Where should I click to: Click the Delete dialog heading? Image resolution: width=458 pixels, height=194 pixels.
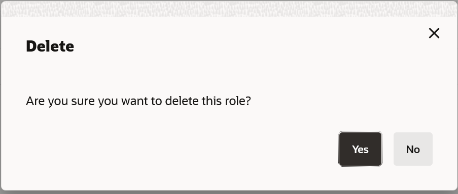pos(50,46)
